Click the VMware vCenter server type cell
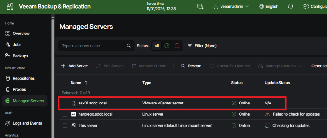This screenshot has height=138, width=327. (x=163, y=103)
